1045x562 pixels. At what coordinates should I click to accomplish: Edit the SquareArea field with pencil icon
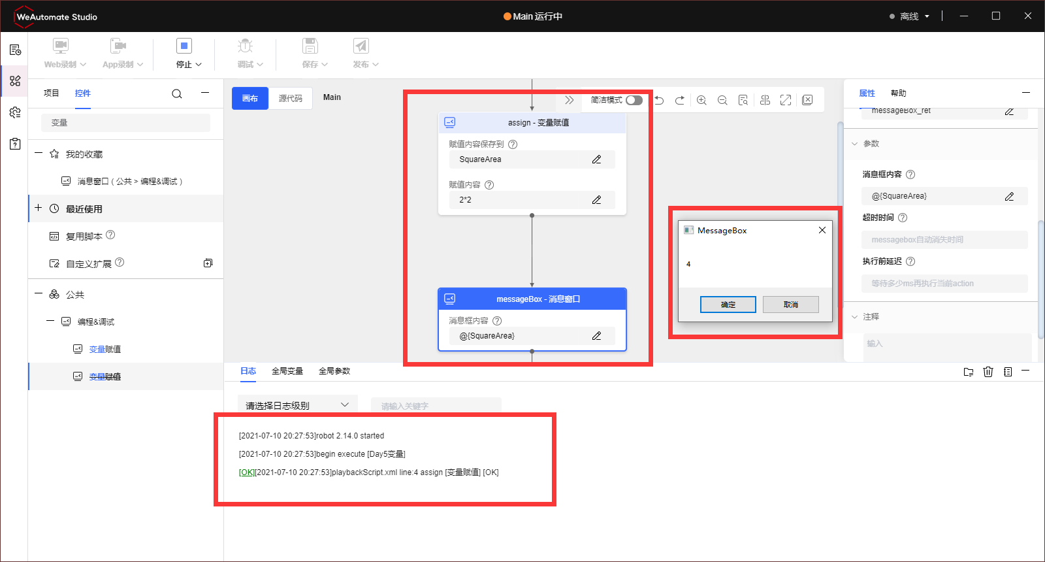596,159
